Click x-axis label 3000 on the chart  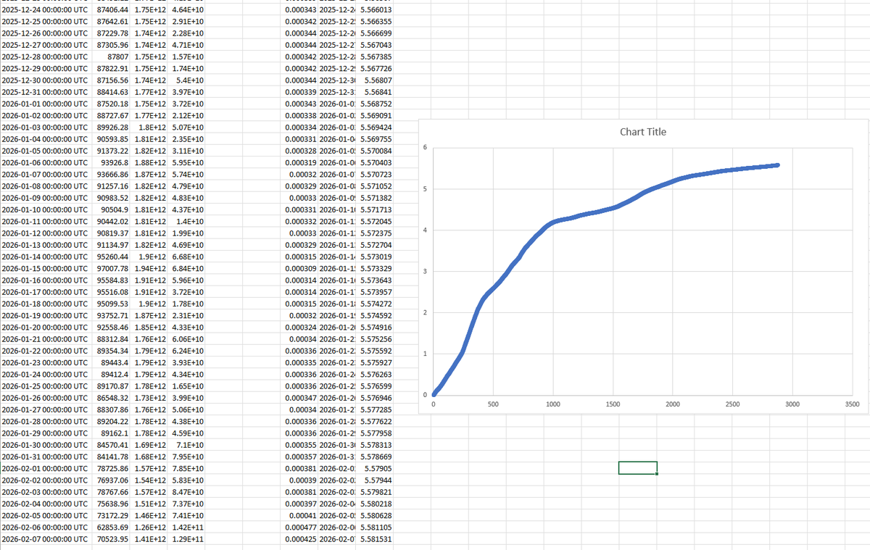[x=792, y=404]
